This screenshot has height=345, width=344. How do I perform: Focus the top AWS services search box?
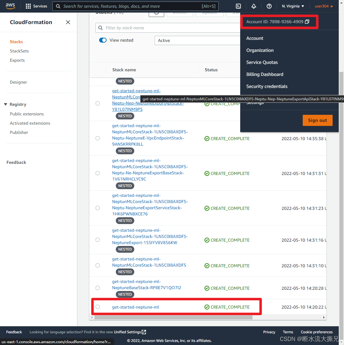click(136, 6)
